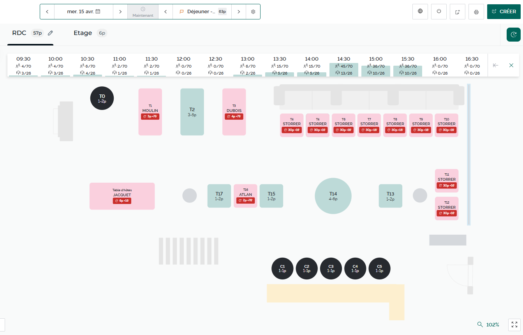Switch to the Etage tab
Image resolution: width=523 pixels, height=335 pixels.
83,33
